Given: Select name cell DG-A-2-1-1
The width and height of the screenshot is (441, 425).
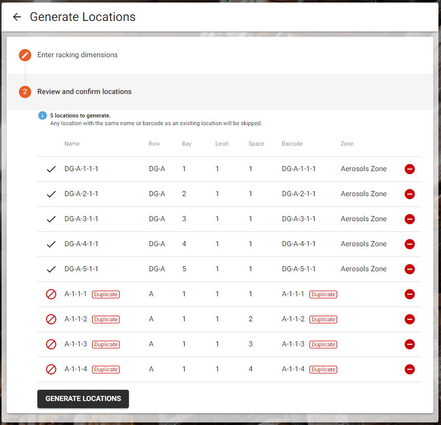Looking at the screenshot, I should [81, 194].
